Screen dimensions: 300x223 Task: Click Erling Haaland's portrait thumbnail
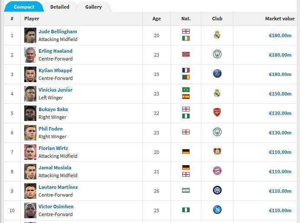click(x=30, y=55)
